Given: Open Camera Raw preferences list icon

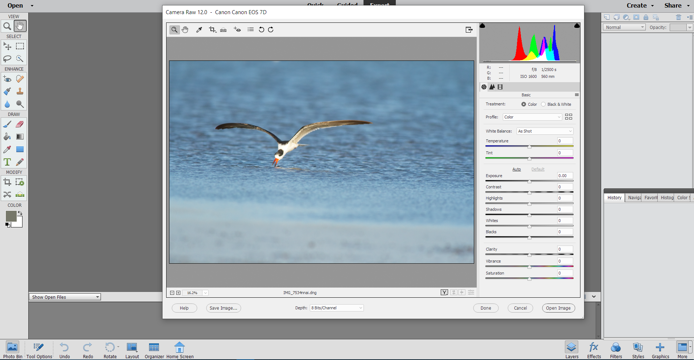Looking at the screenshot, I should click(x=250, y=30).
